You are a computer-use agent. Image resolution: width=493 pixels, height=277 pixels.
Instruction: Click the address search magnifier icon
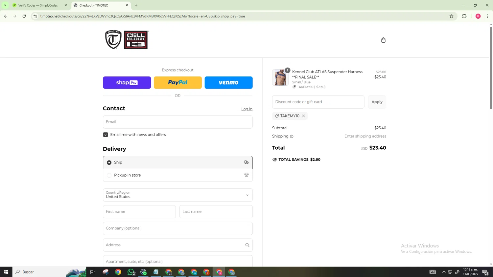tap(247, 245)
